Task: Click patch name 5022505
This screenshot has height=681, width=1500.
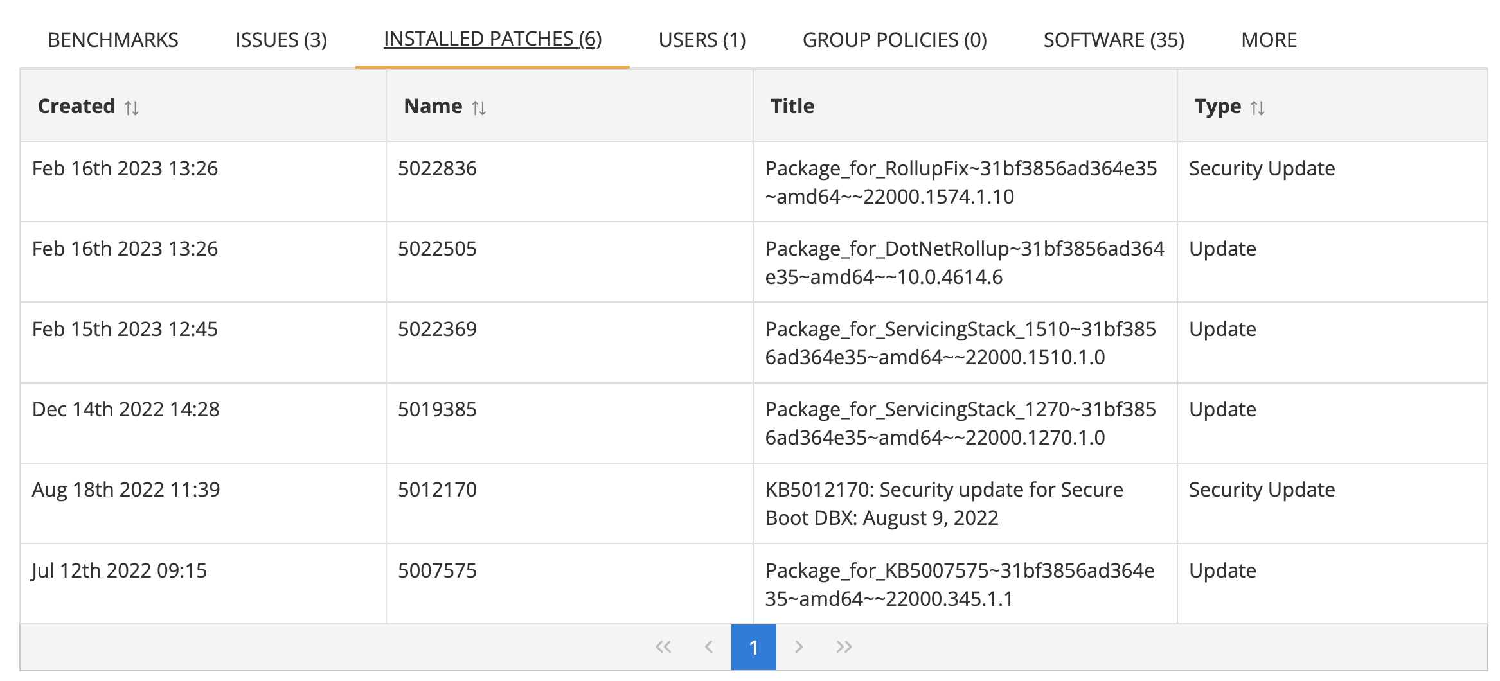Action: coord(437,249)
